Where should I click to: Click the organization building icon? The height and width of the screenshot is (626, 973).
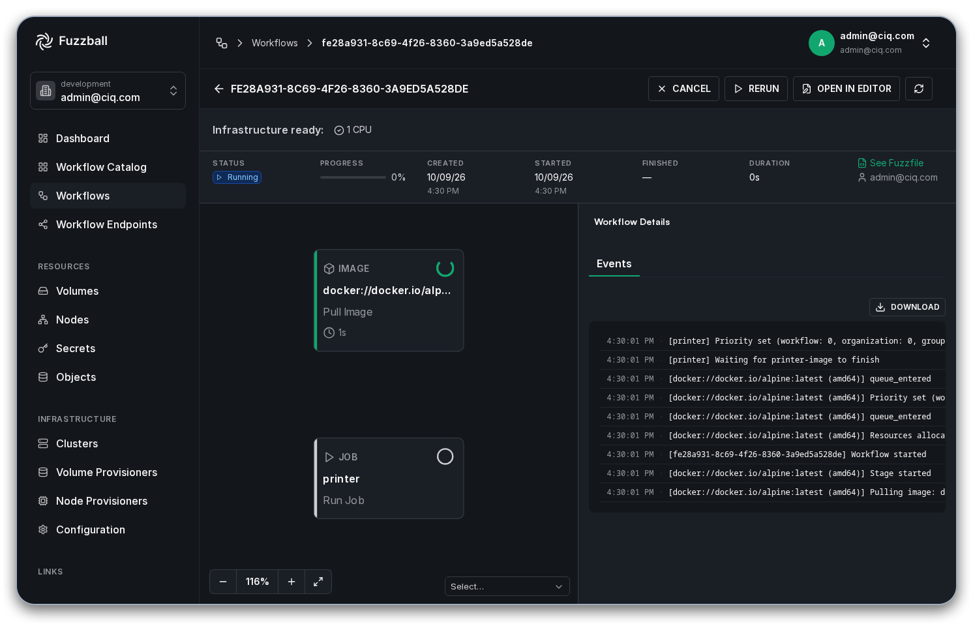[x=46, y=91]
